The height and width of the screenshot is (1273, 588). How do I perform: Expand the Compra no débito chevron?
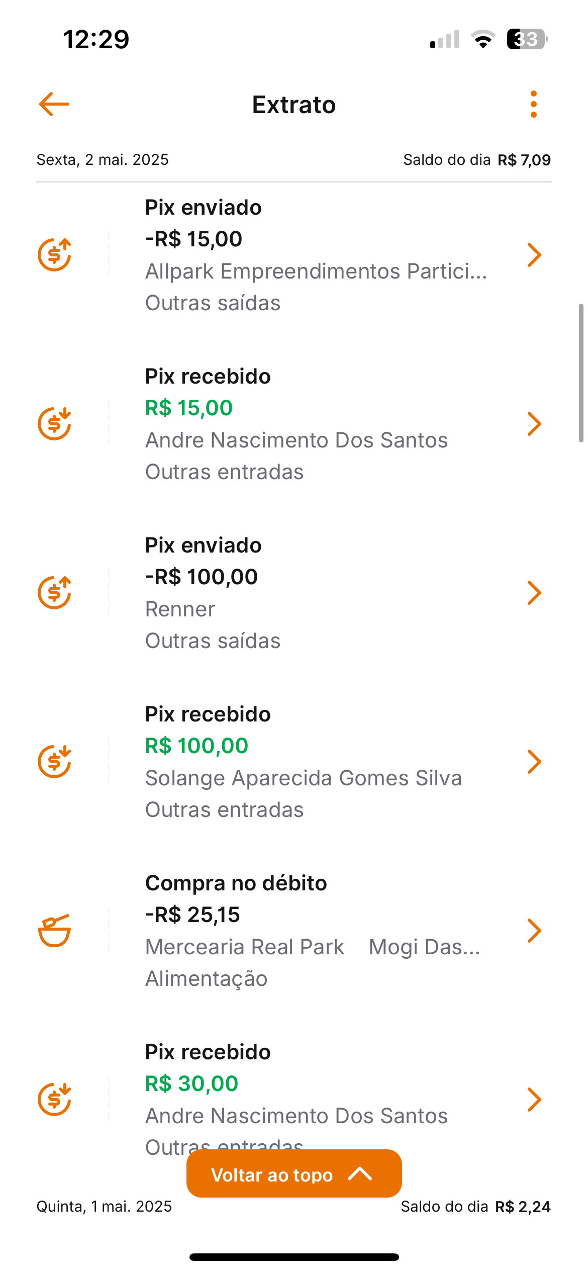[534, 931]
